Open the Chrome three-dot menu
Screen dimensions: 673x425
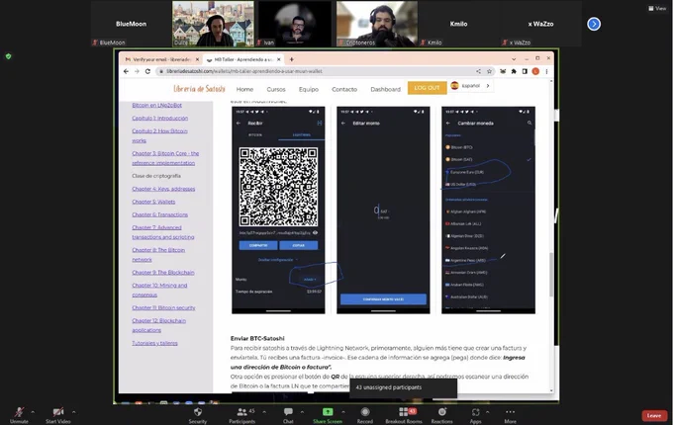tap(546, 71)
